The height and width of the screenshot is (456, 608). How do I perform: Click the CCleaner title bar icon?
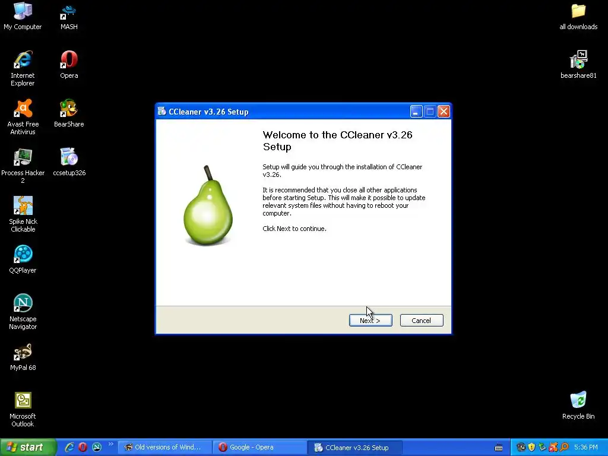162,112
